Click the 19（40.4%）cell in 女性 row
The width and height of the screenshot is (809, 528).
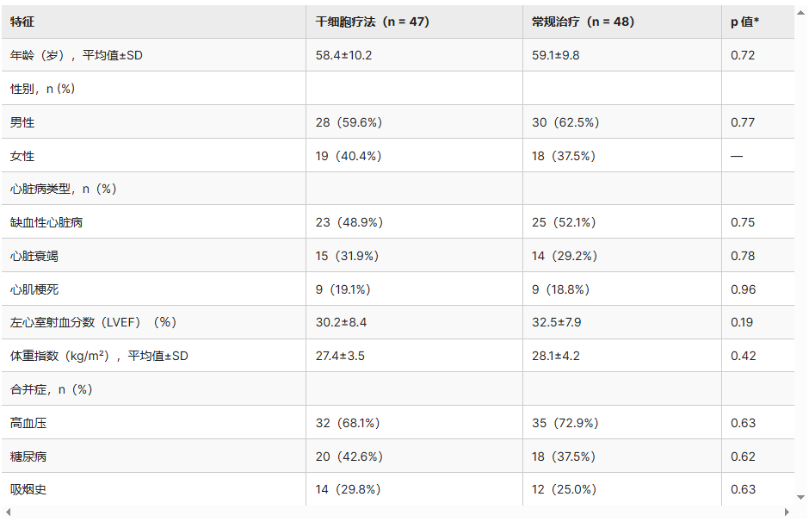point(349,156)
